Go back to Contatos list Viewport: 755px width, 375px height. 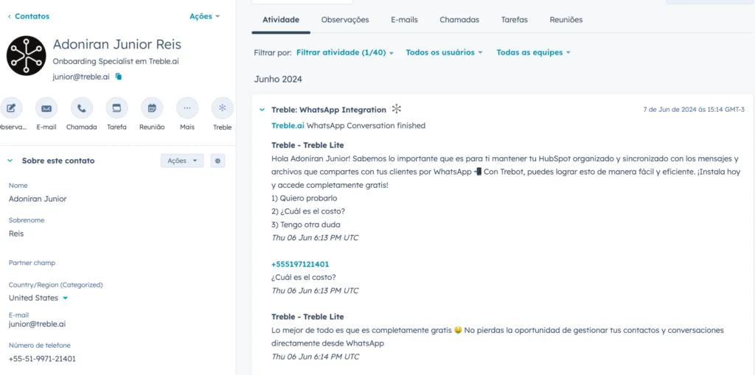point(29,16)
